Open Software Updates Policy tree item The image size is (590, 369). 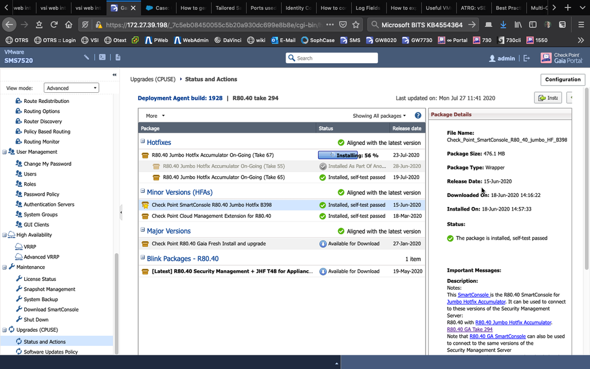click(50, 352)
